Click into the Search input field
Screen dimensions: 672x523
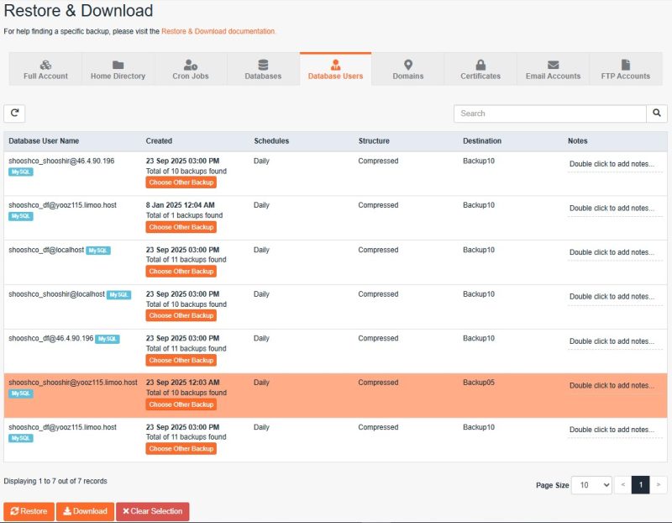click(549, 114)
